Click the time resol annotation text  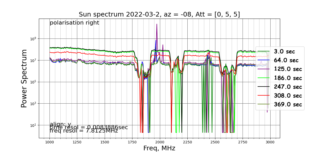(89, 127)
